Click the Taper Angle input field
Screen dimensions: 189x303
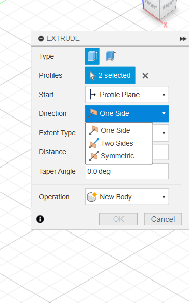(x=127, y=171)
